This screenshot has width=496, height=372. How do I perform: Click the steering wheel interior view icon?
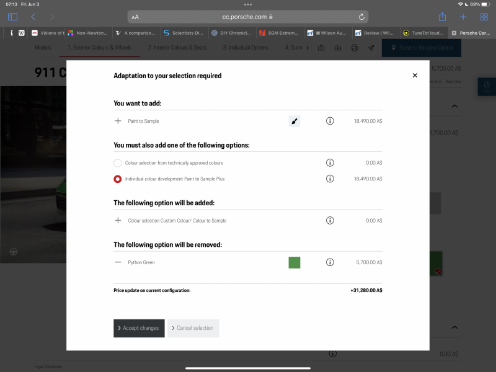coord(13,252)
